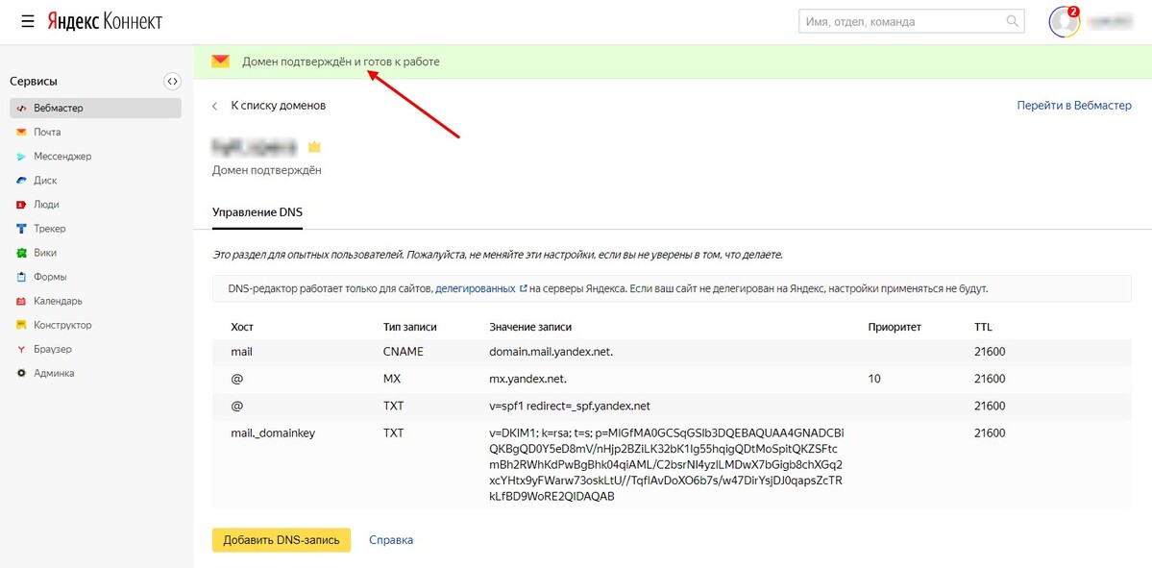Open Мессенджер service label
The height and width of the screenshot is (568, 1152).
click(x=62, y=157)
